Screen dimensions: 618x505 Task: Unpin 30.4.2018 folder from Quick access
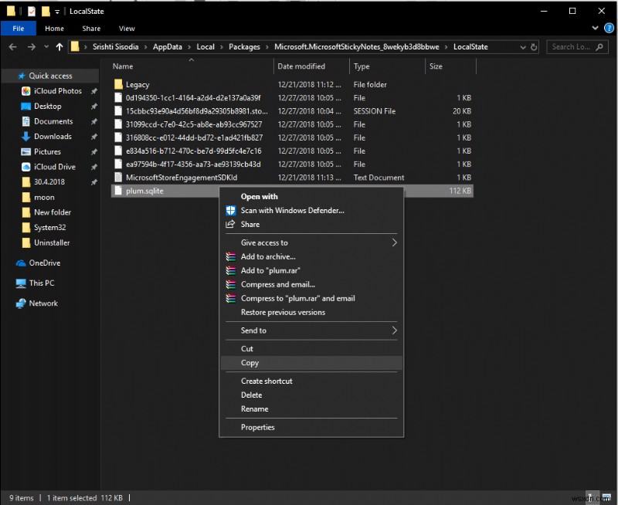click(93, 182)
